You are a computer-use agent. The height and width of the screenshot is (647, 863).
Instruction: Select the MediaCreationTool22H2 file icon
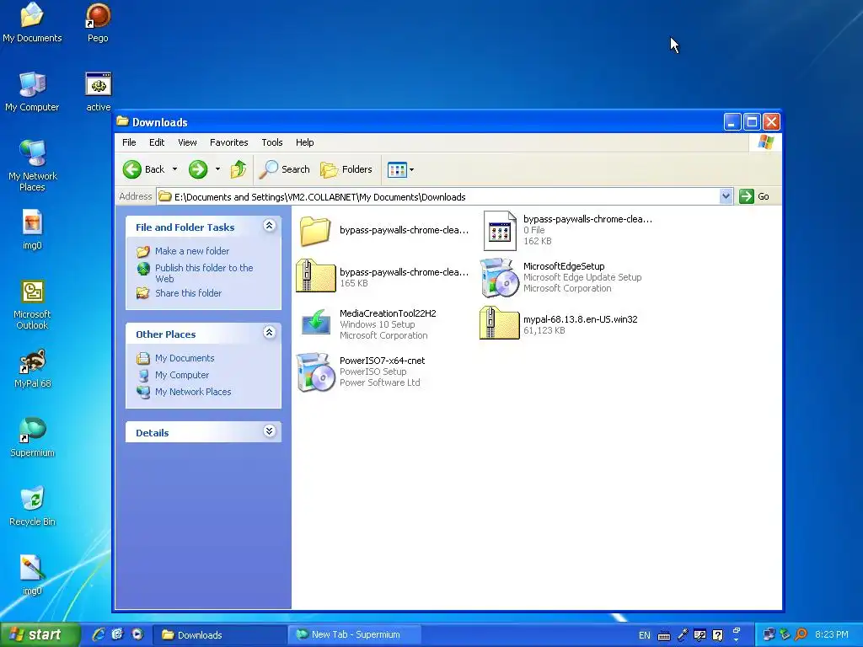(316, 323)
